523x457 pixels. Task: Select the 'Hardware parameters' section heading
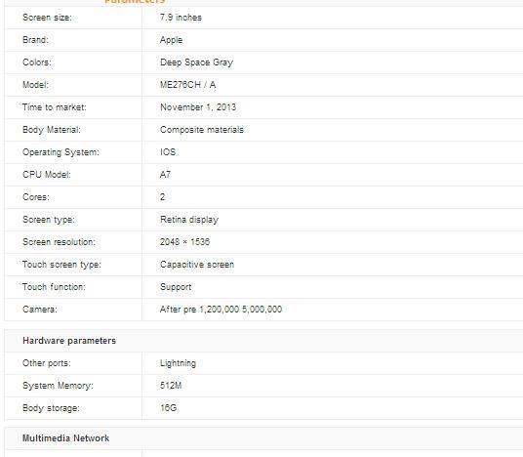[69, 341]
